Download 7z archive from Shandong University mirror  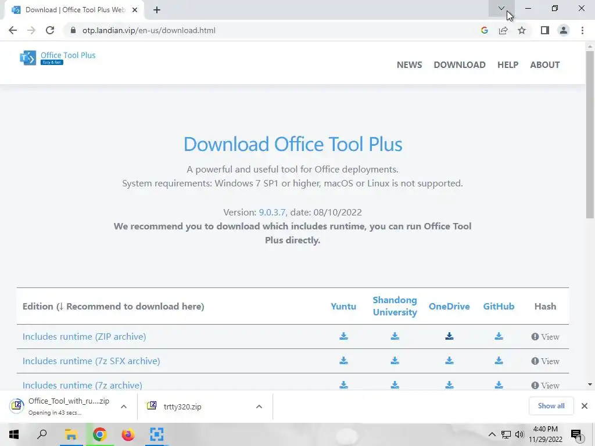(395, 385)
